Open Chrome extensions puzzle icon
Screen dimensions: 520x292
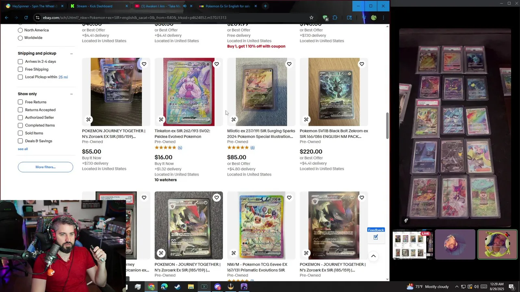(335, 17)
